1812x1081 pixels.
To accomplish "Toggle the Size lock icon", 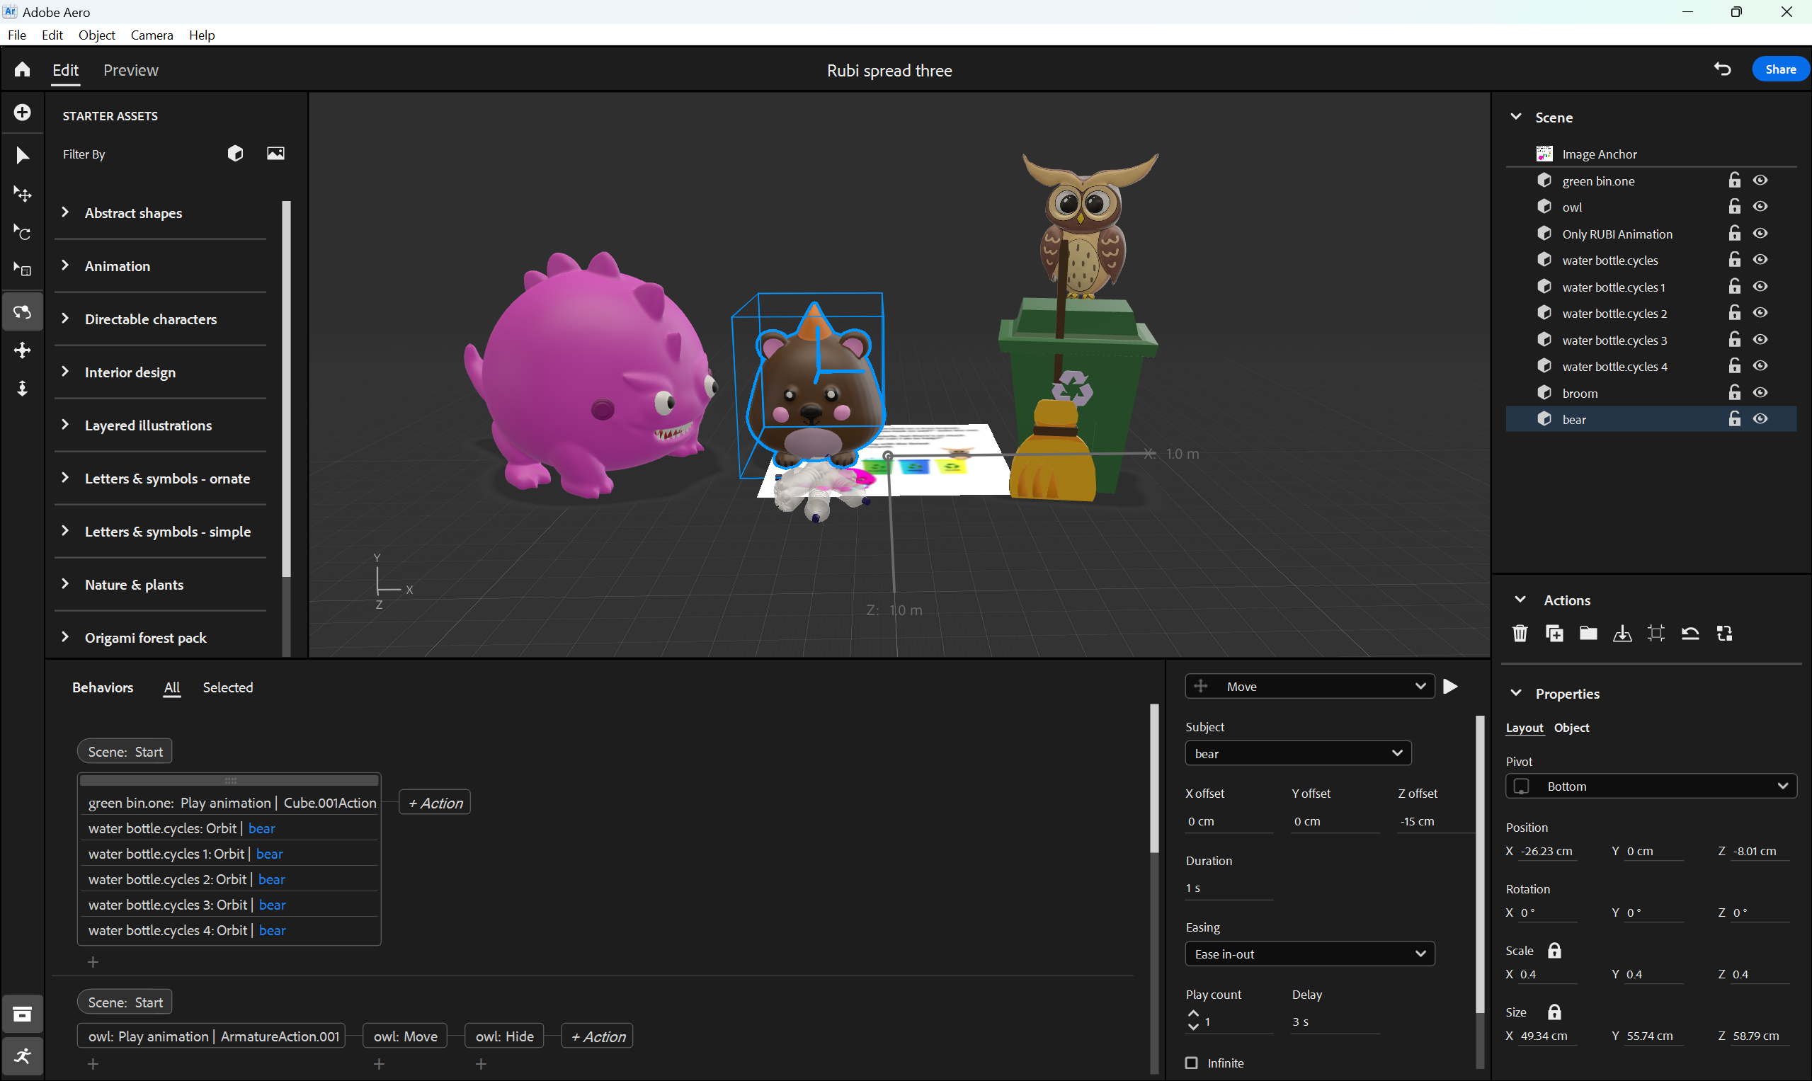I will click(1554, 1012).
